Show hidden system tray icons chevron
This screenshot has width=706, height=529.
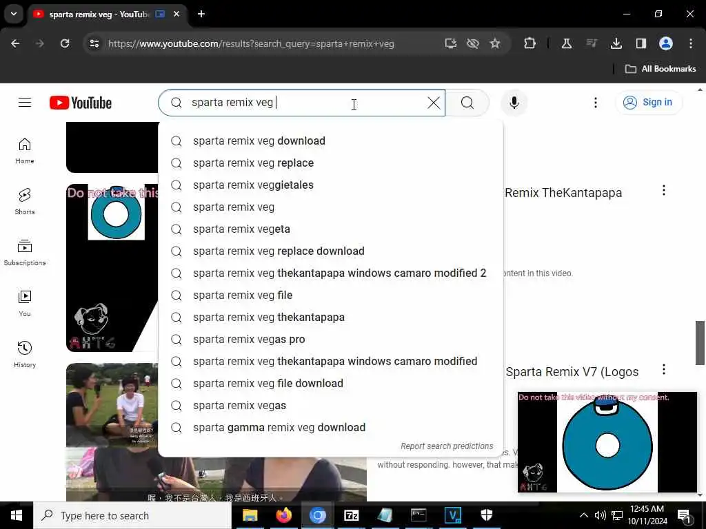583,515
